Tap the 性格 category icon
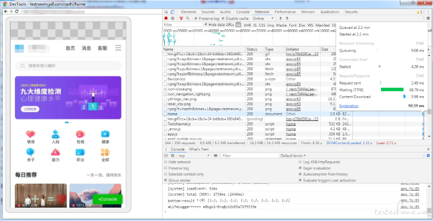 (x=80, y=134)
